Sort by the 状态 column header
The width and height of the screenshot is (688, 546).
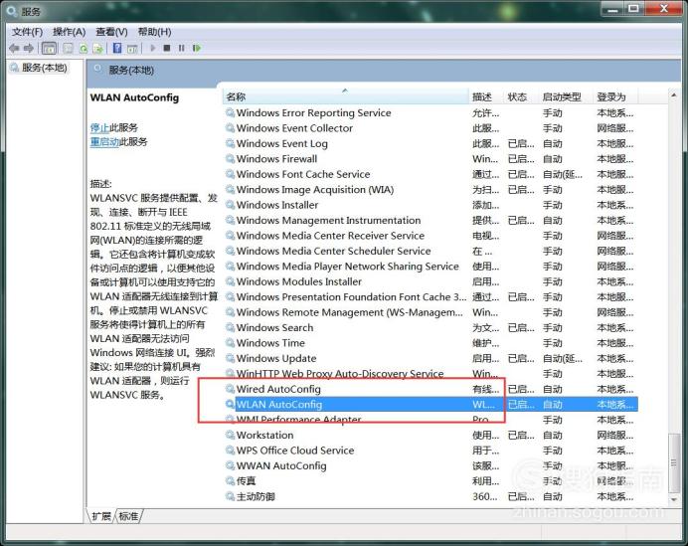coord(521,97)
